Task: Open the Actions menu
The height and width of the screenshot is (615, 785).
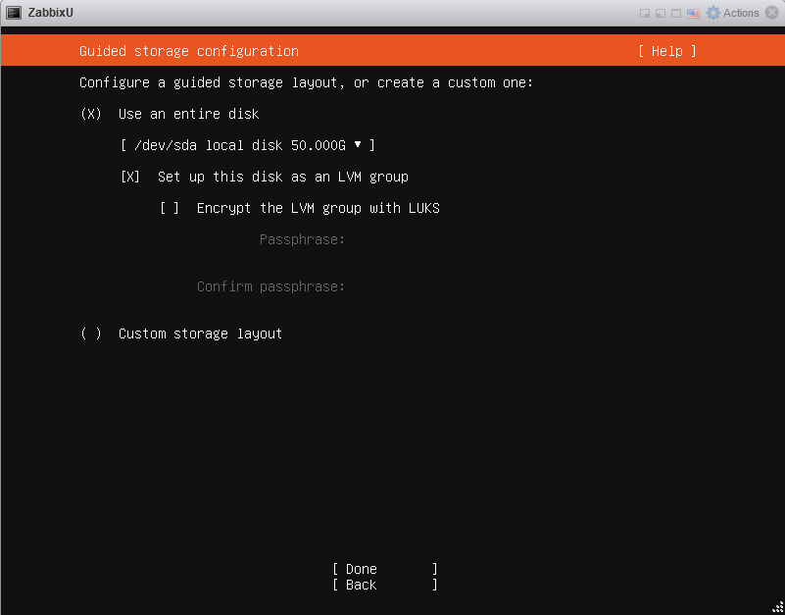Action: (740, 13)
